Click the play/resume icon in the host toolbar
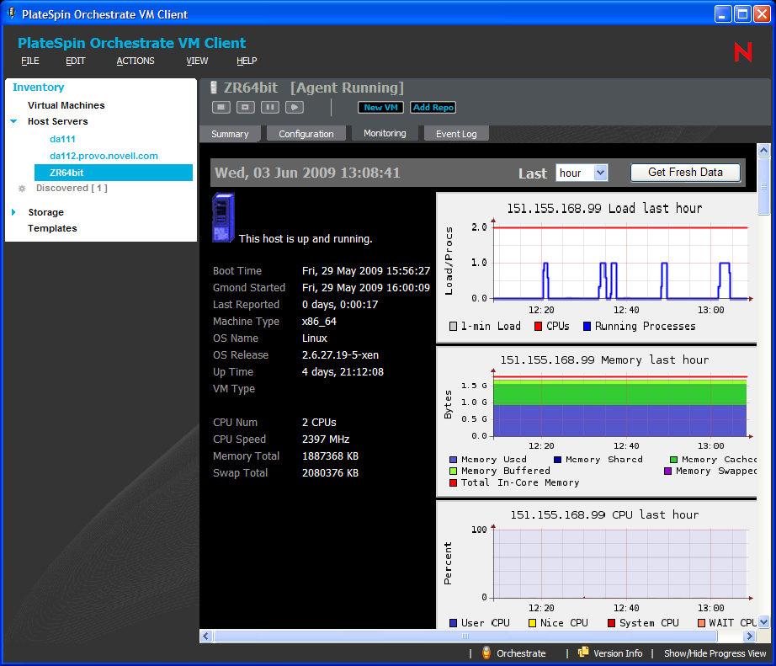Image resolution: width=776 pixels, height=666 pixels. pos(294,107)
